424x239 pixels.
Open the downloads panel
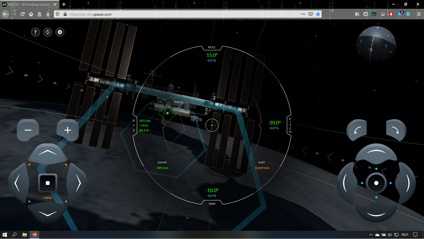(x=48, y=14)
